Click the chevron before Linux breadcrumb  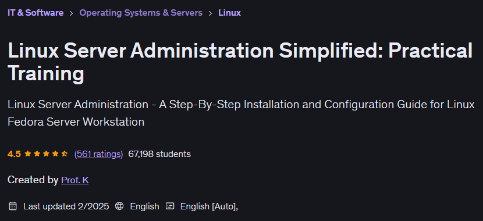(211, 13)
